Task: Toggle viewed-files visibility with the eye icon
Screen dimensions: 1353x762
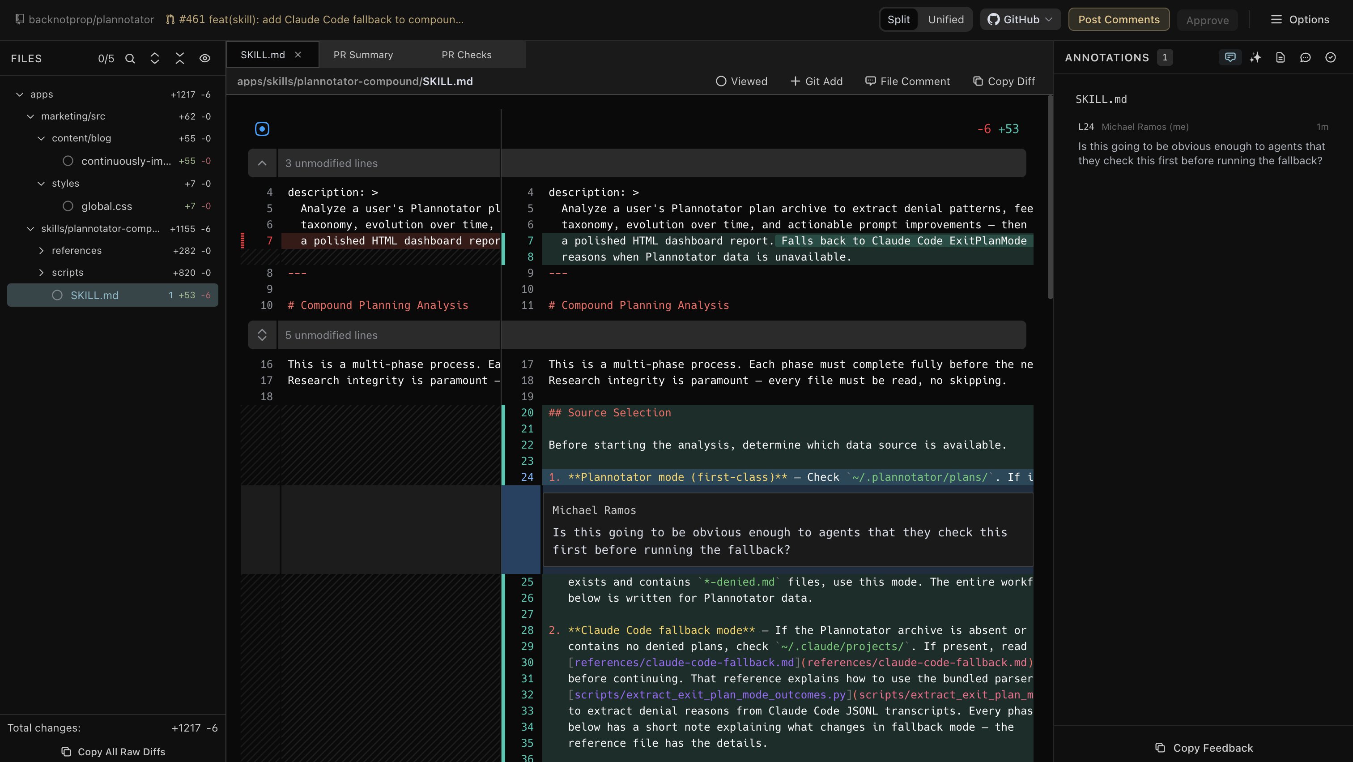Action: (205, 58)
